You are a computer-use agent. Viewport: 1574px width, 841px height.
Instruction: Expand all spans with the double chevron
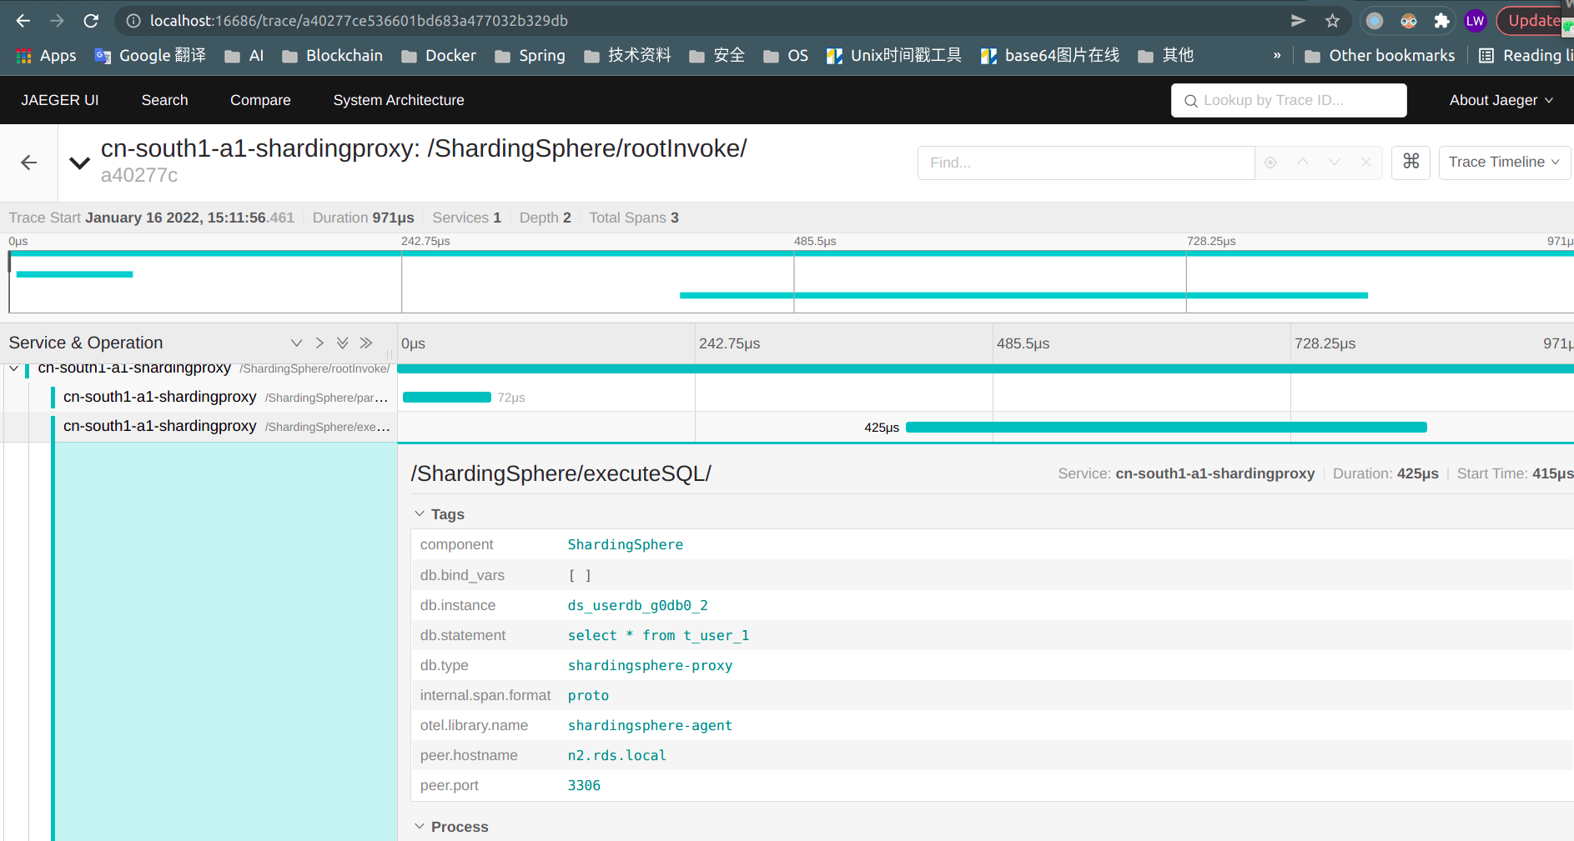point(365,343)
